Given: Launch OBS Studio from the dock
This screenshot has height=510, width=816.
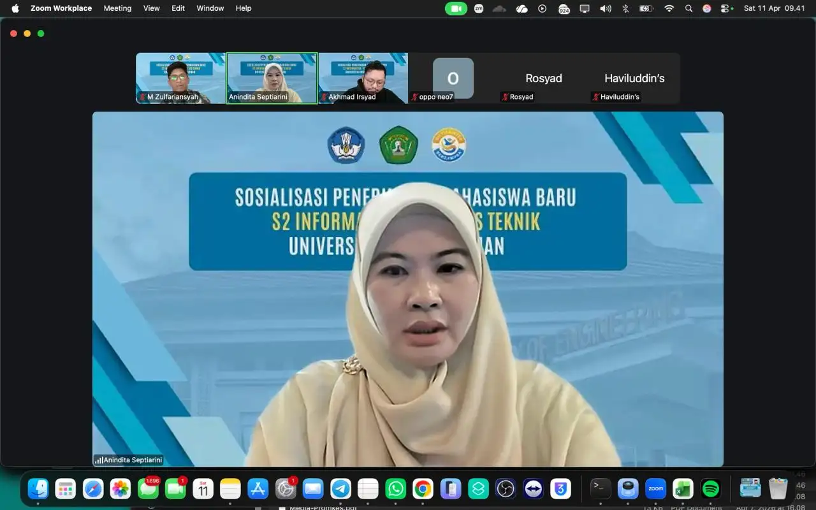Looking at the screenshot, I should tap(506, 489).
